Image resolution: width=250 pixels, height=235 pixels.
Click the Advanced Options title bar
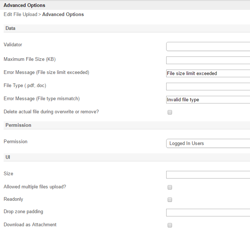[24, 5]
